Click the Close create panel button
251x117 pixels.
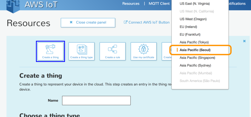pyautogui.click(x=88, y=22)
